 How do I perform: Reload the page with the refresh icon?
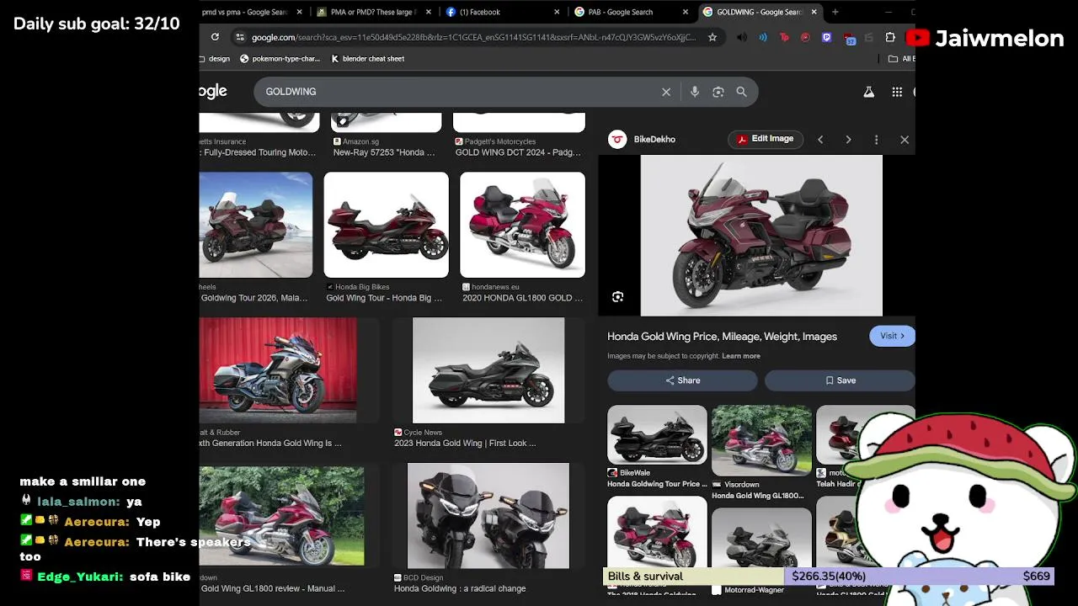pyautogui.click(x=215, y=37)
